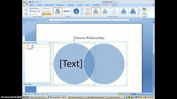Apply the second SmartArt style thumbnail

pos(105,11)
